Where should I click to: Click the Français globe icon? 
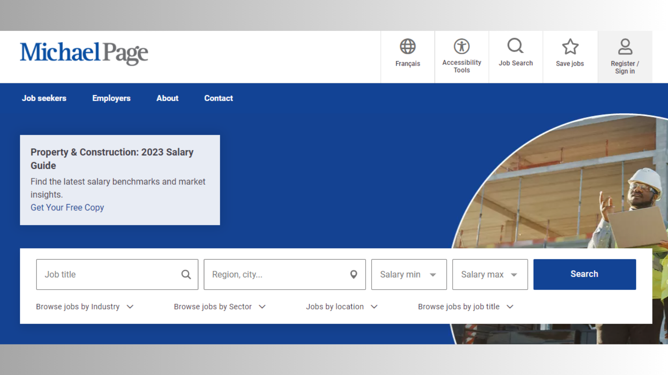point(407,47)
